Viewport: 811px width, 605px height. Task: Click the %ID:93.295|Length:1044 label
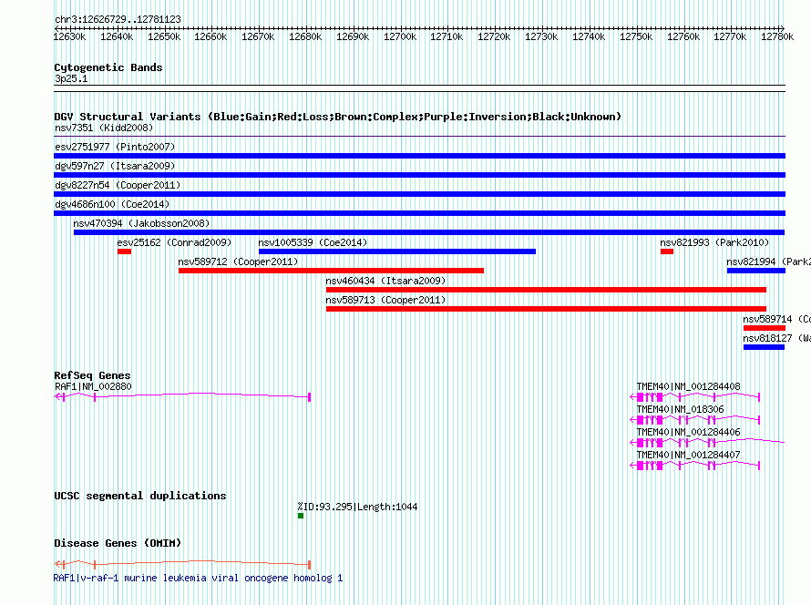click(357, 507)
